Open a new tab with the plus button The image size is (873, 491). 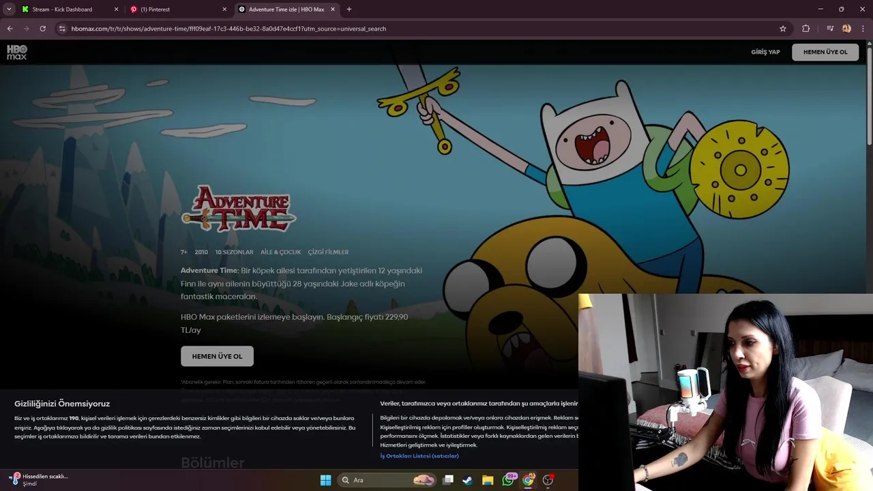point(349,10)
